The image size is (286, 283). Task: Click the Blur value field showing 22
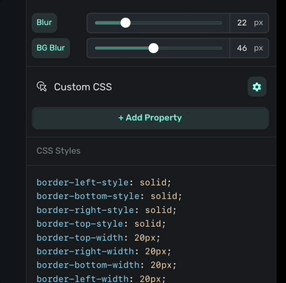[x=242, y=23]
